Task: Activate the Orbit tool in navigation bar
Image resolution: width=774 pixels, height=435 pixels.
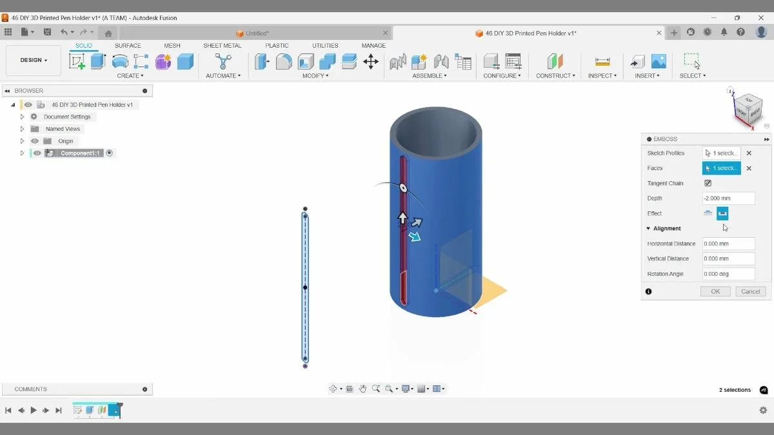Action: [333, 389]
